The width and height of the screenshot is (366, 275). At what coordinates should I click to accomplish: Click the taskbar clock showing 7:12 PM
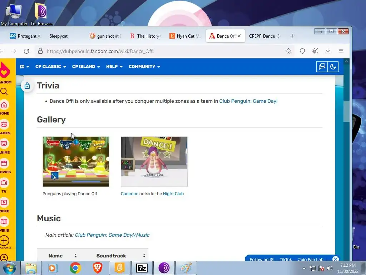[x=348, y=268]
